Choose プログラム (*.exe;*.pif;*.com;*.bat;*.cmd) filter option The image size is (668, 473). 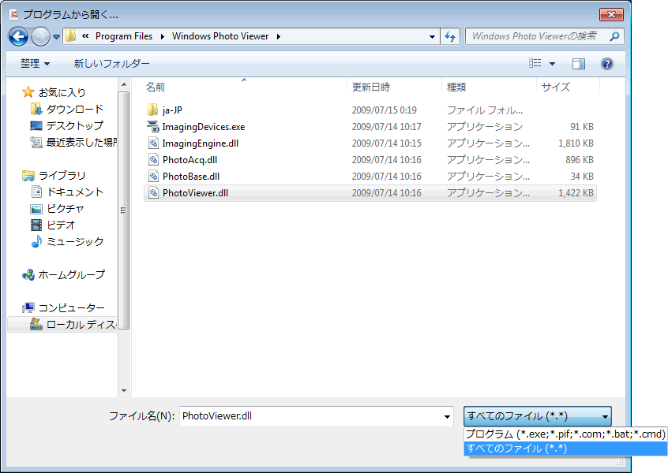tap(565, 434)
